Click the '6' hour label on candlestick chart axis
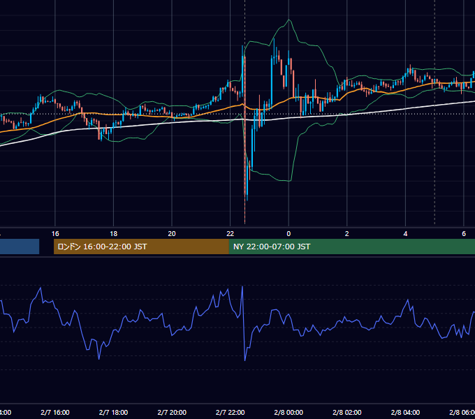This screenshot has height=419, width=475. coord(464,234)
